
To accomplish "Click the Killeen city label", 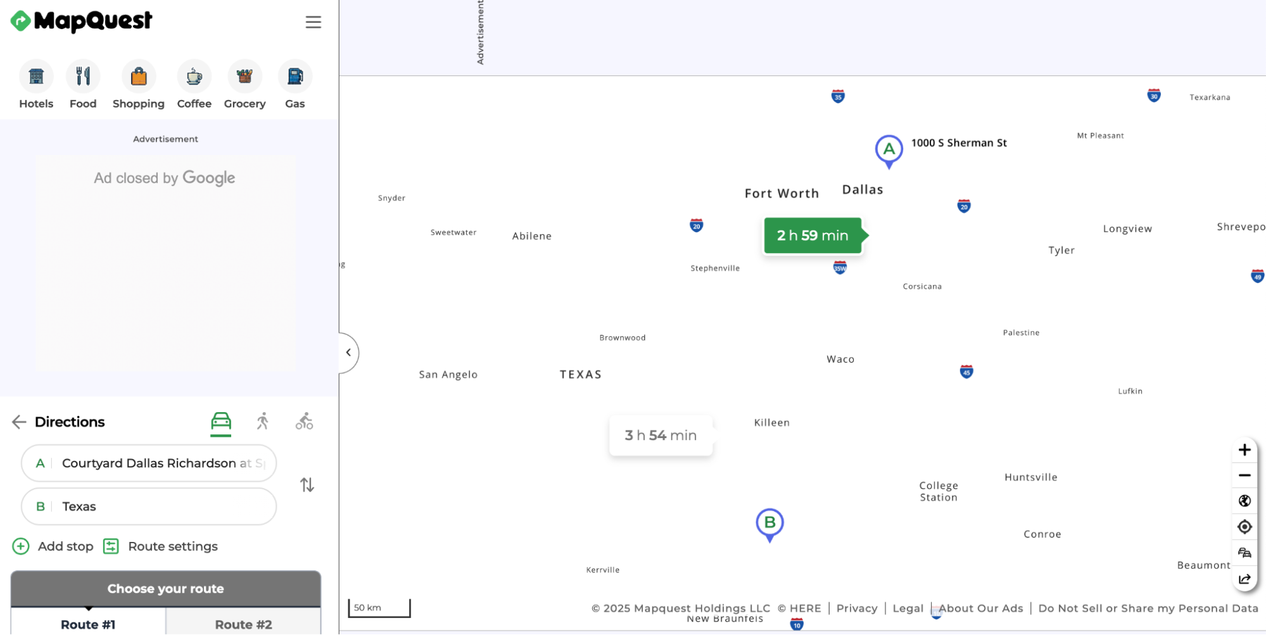I will pyautogui.click(x=771, y=423).
